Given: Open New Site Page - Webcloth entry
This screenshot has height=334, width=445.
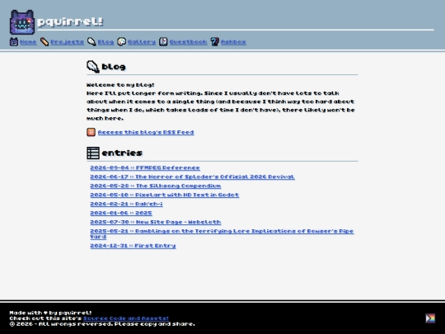Looking at the screenshot, I should pyautogui.click(x=156, y=222).
